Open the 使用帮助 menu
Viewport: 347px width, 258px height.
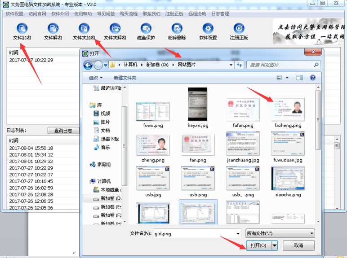pyautogui.click(x=82, y=14)
